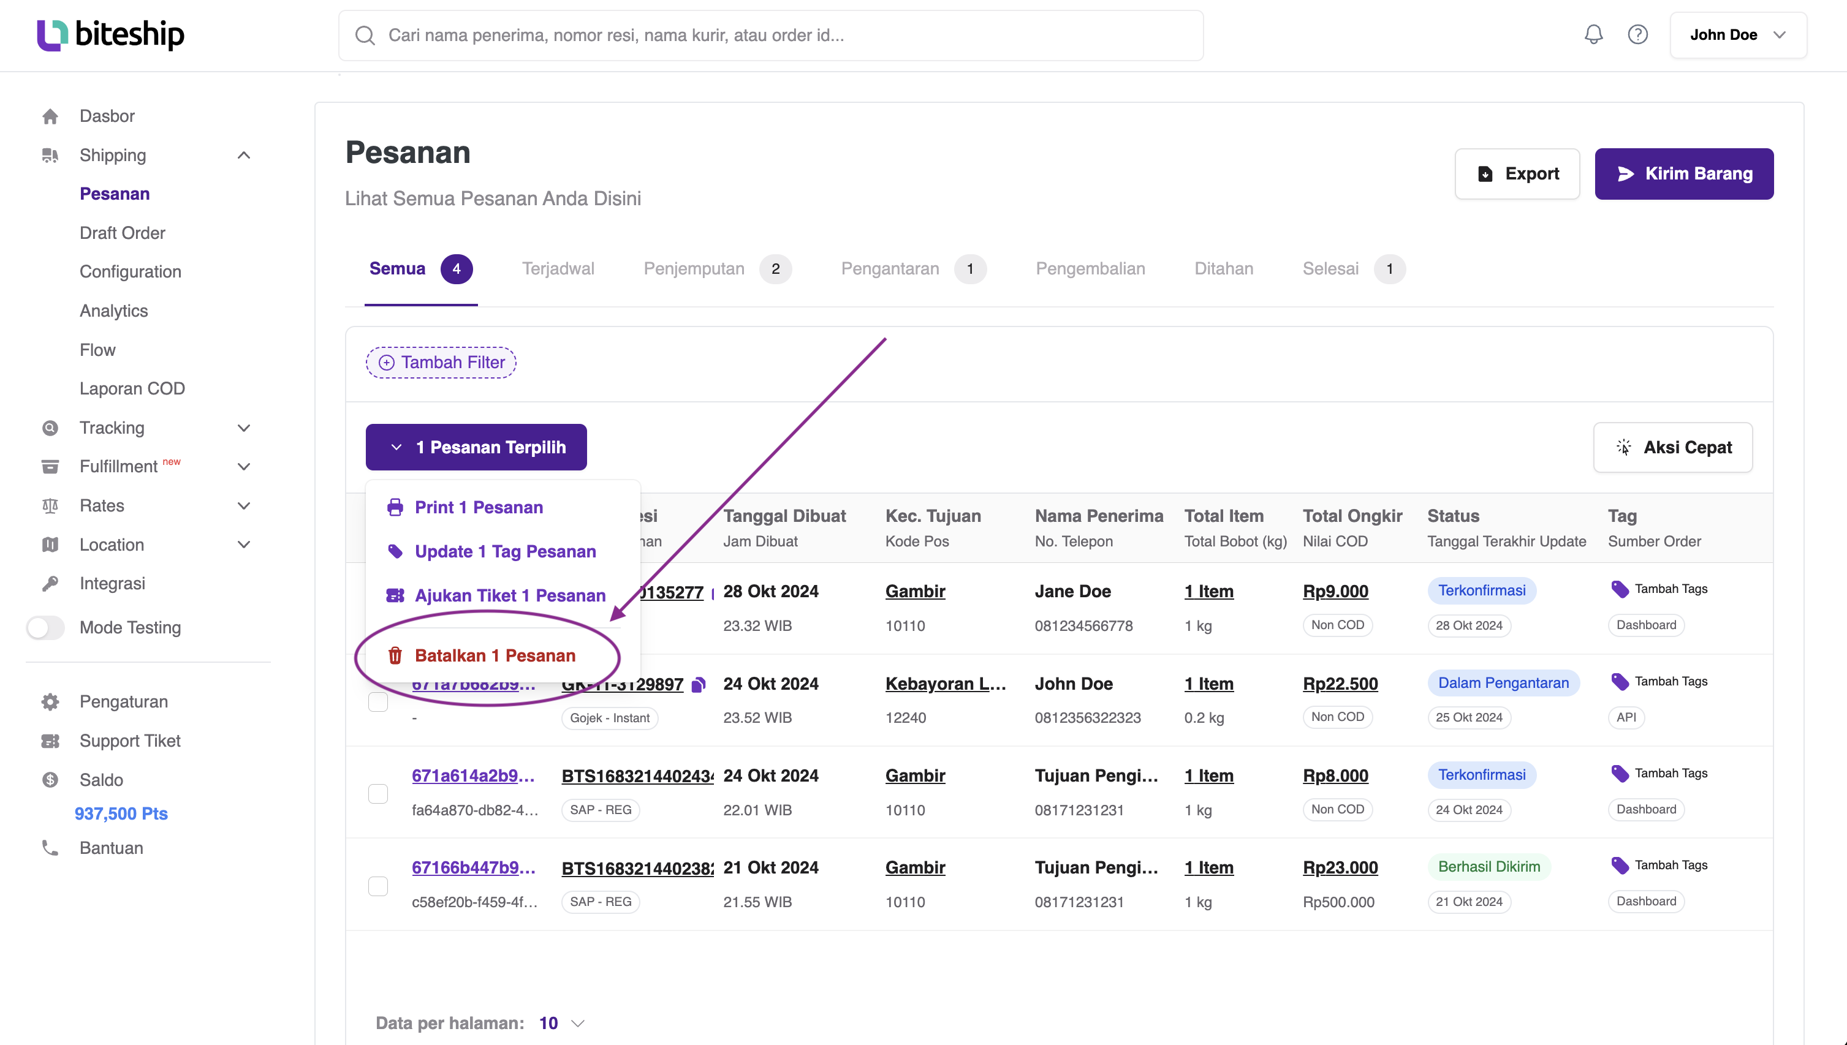Image resolution: width=1847 pixels, height=1045 pixels.
Task: Click the biteship logo
Action: point(110,34)
